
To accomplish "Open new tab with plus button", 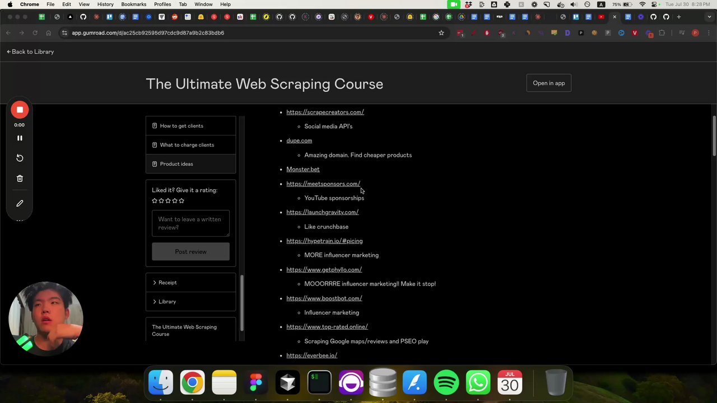I will click(679, 17).
